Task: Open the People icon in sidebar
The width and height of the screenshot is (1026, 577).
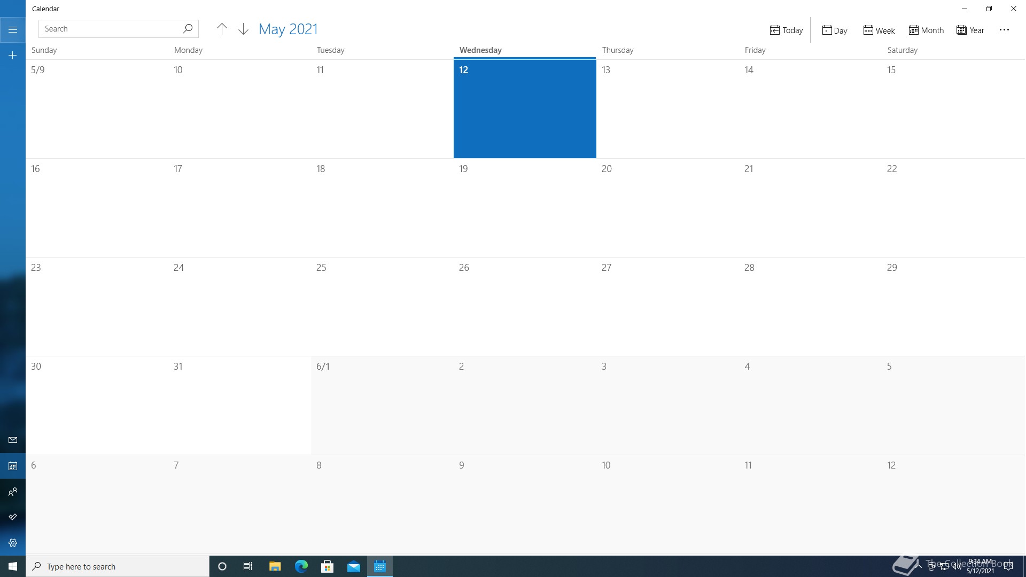Action: tap(13, 492)
